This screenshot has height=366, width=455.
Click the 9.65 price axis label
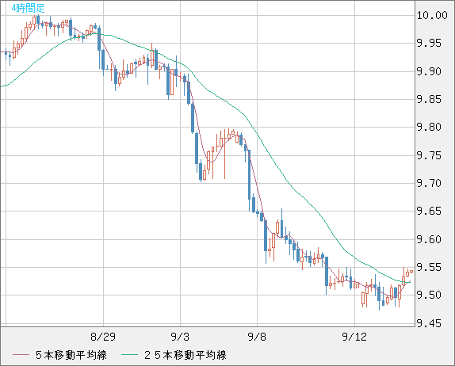(x=429, y=211)
